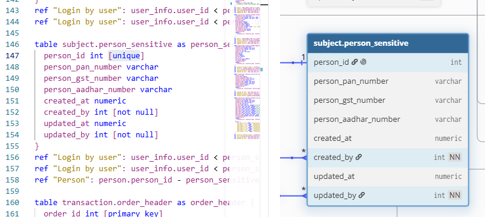Screen dimensions: 485x217
Task: Click the link icon beside updated_by field
Action: pos(362,196)
